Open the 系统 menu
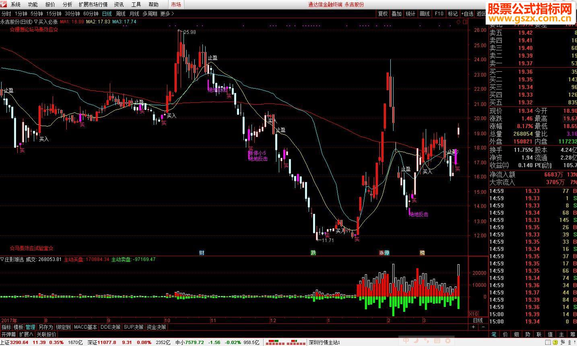Image resolution: width=577 pixels, height=346 pixels. 15,4
